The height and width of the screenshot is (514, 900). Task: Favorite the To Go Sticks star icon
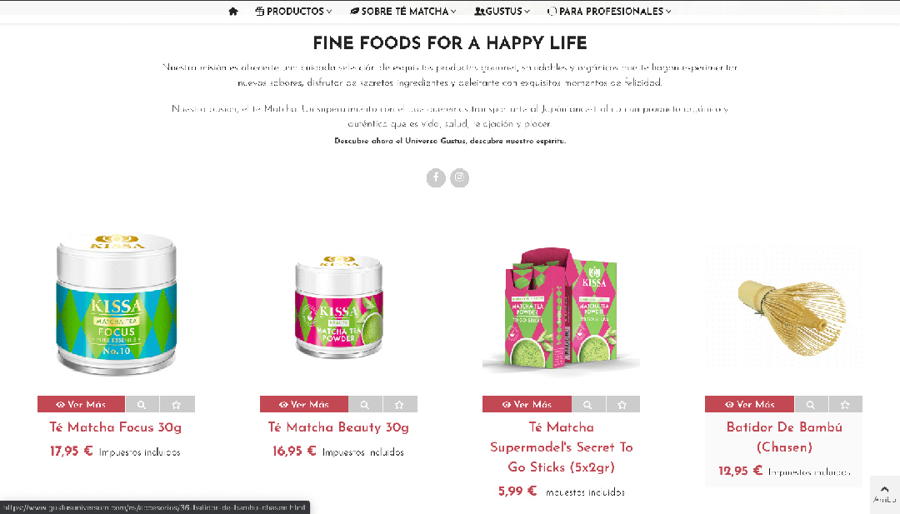point(622,404)
